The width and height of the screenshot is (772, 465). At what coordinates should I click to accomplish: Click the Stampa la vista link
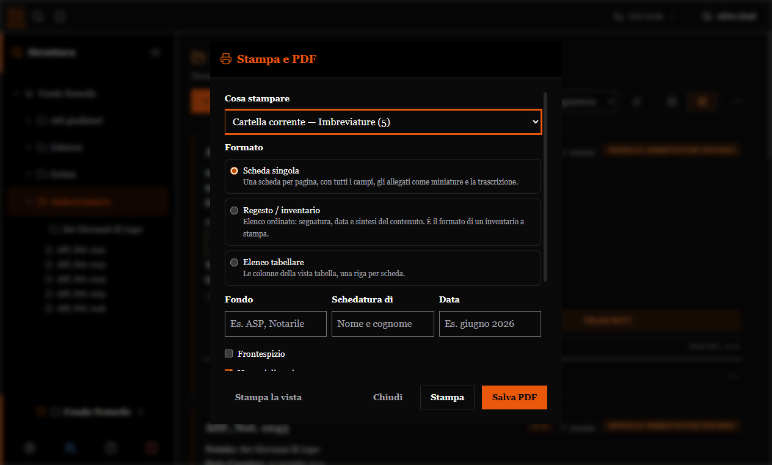pyautogui.click(x=268, y=397)
